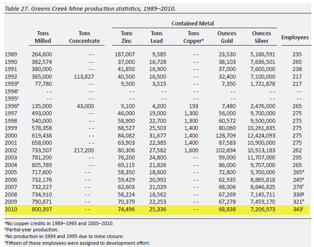Image resolution: width=314 pixels, height=247 pixels.
Task: Select tons milled value 658,000
Action: coord(41,143)
